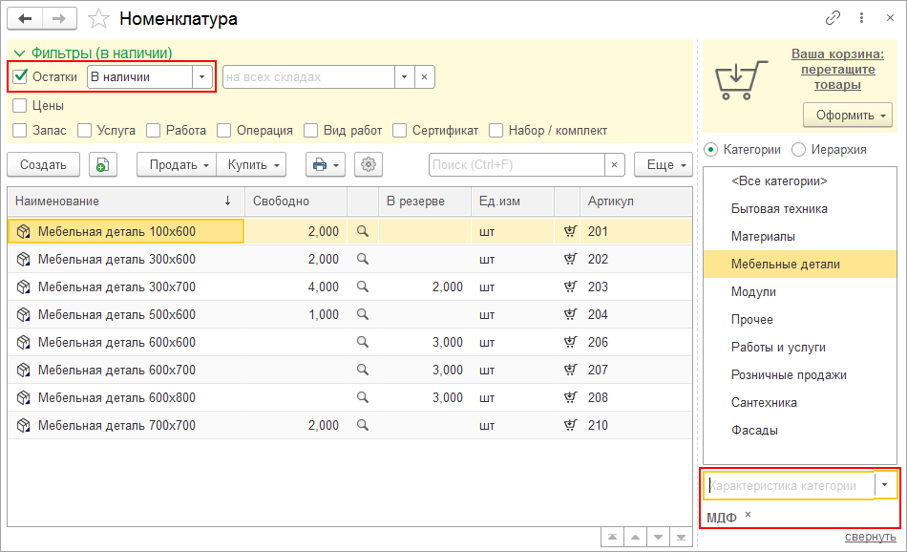Viewport: 907px width, 552px height.
Task: Check the Операция checkbox
Action: point(223,130)
